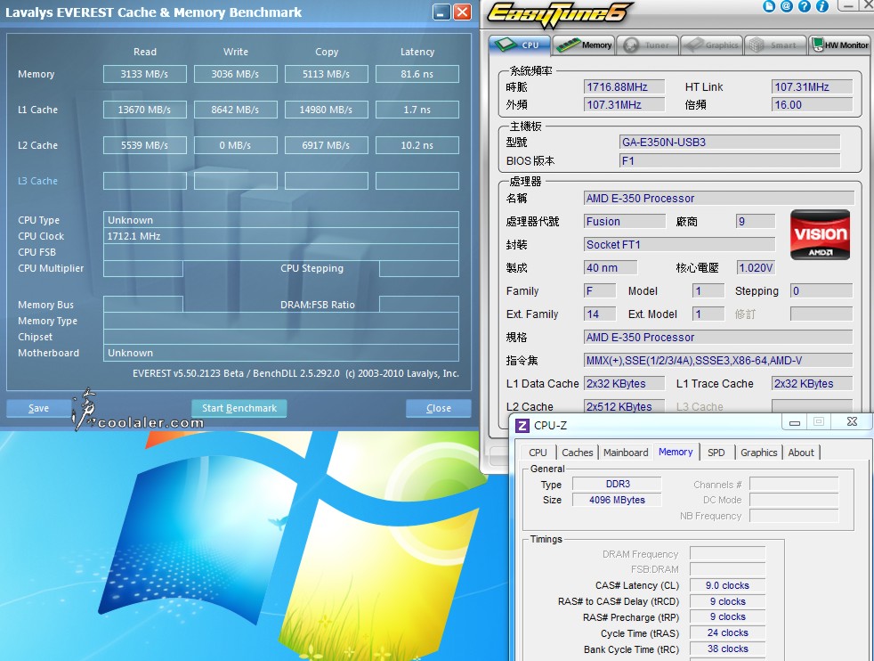This screenshot has width=874, height=661.
Task: Open EasyTune6 help question-mark icon
Action: 805,5
